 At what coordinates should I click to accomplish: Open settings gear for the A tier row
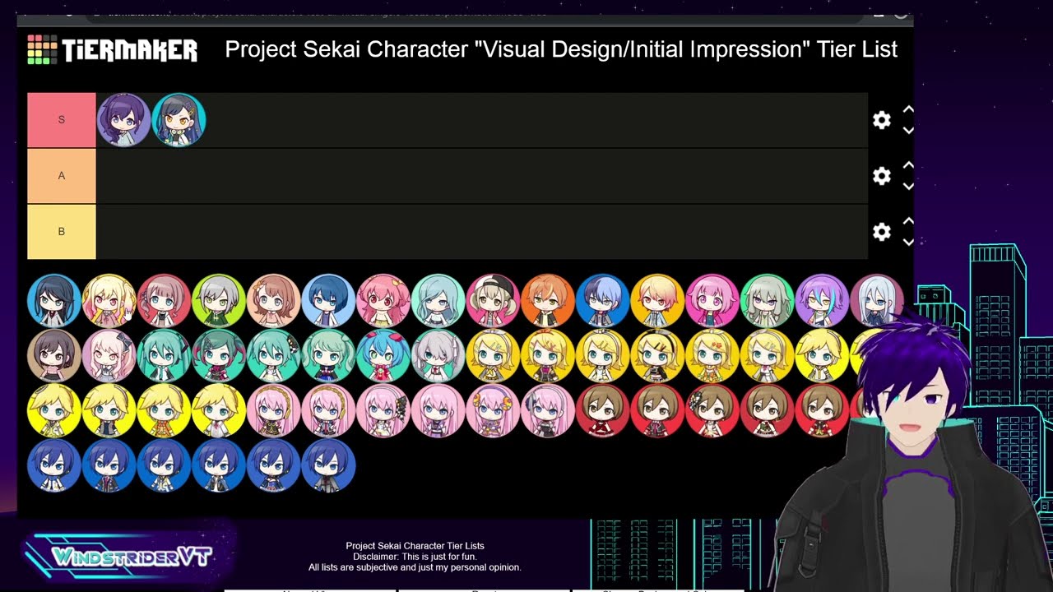[882, 176]
